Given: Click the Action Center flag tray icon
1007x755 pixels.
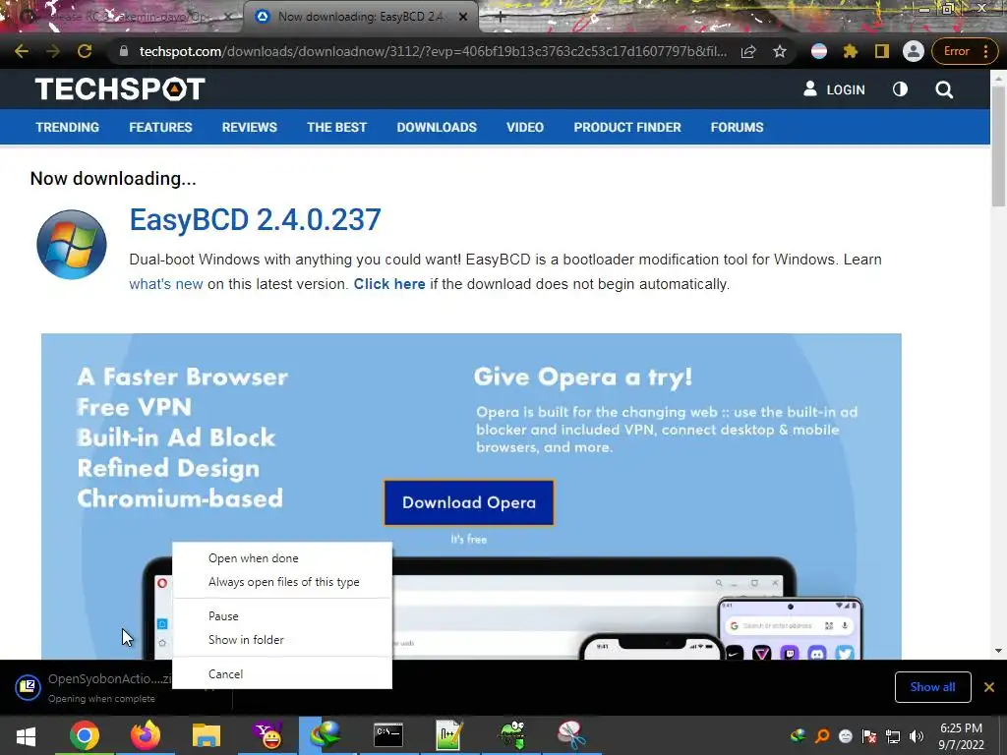Looking at the screenshot, I should click(x=869, y=735).
